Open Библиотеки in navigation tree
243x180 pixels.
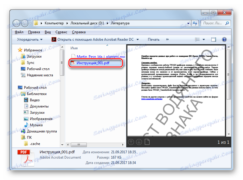click(x=37, y=94)
